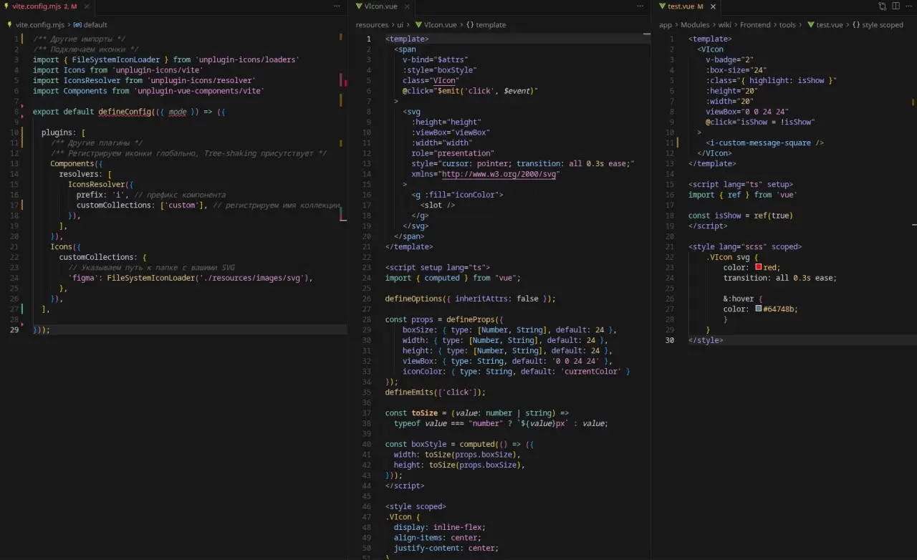Click 'unplugin-vue-components/vite' import string

[199, 91]
